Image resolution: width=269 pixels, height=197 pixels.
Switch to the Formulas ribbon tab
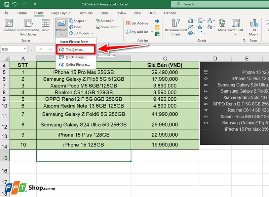(x=85, y=13)
